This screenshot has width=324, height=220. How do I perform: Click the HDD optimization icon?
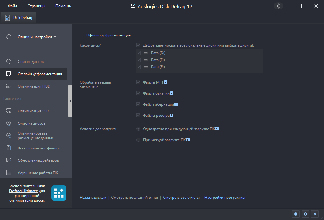click(x=9, y=86)
